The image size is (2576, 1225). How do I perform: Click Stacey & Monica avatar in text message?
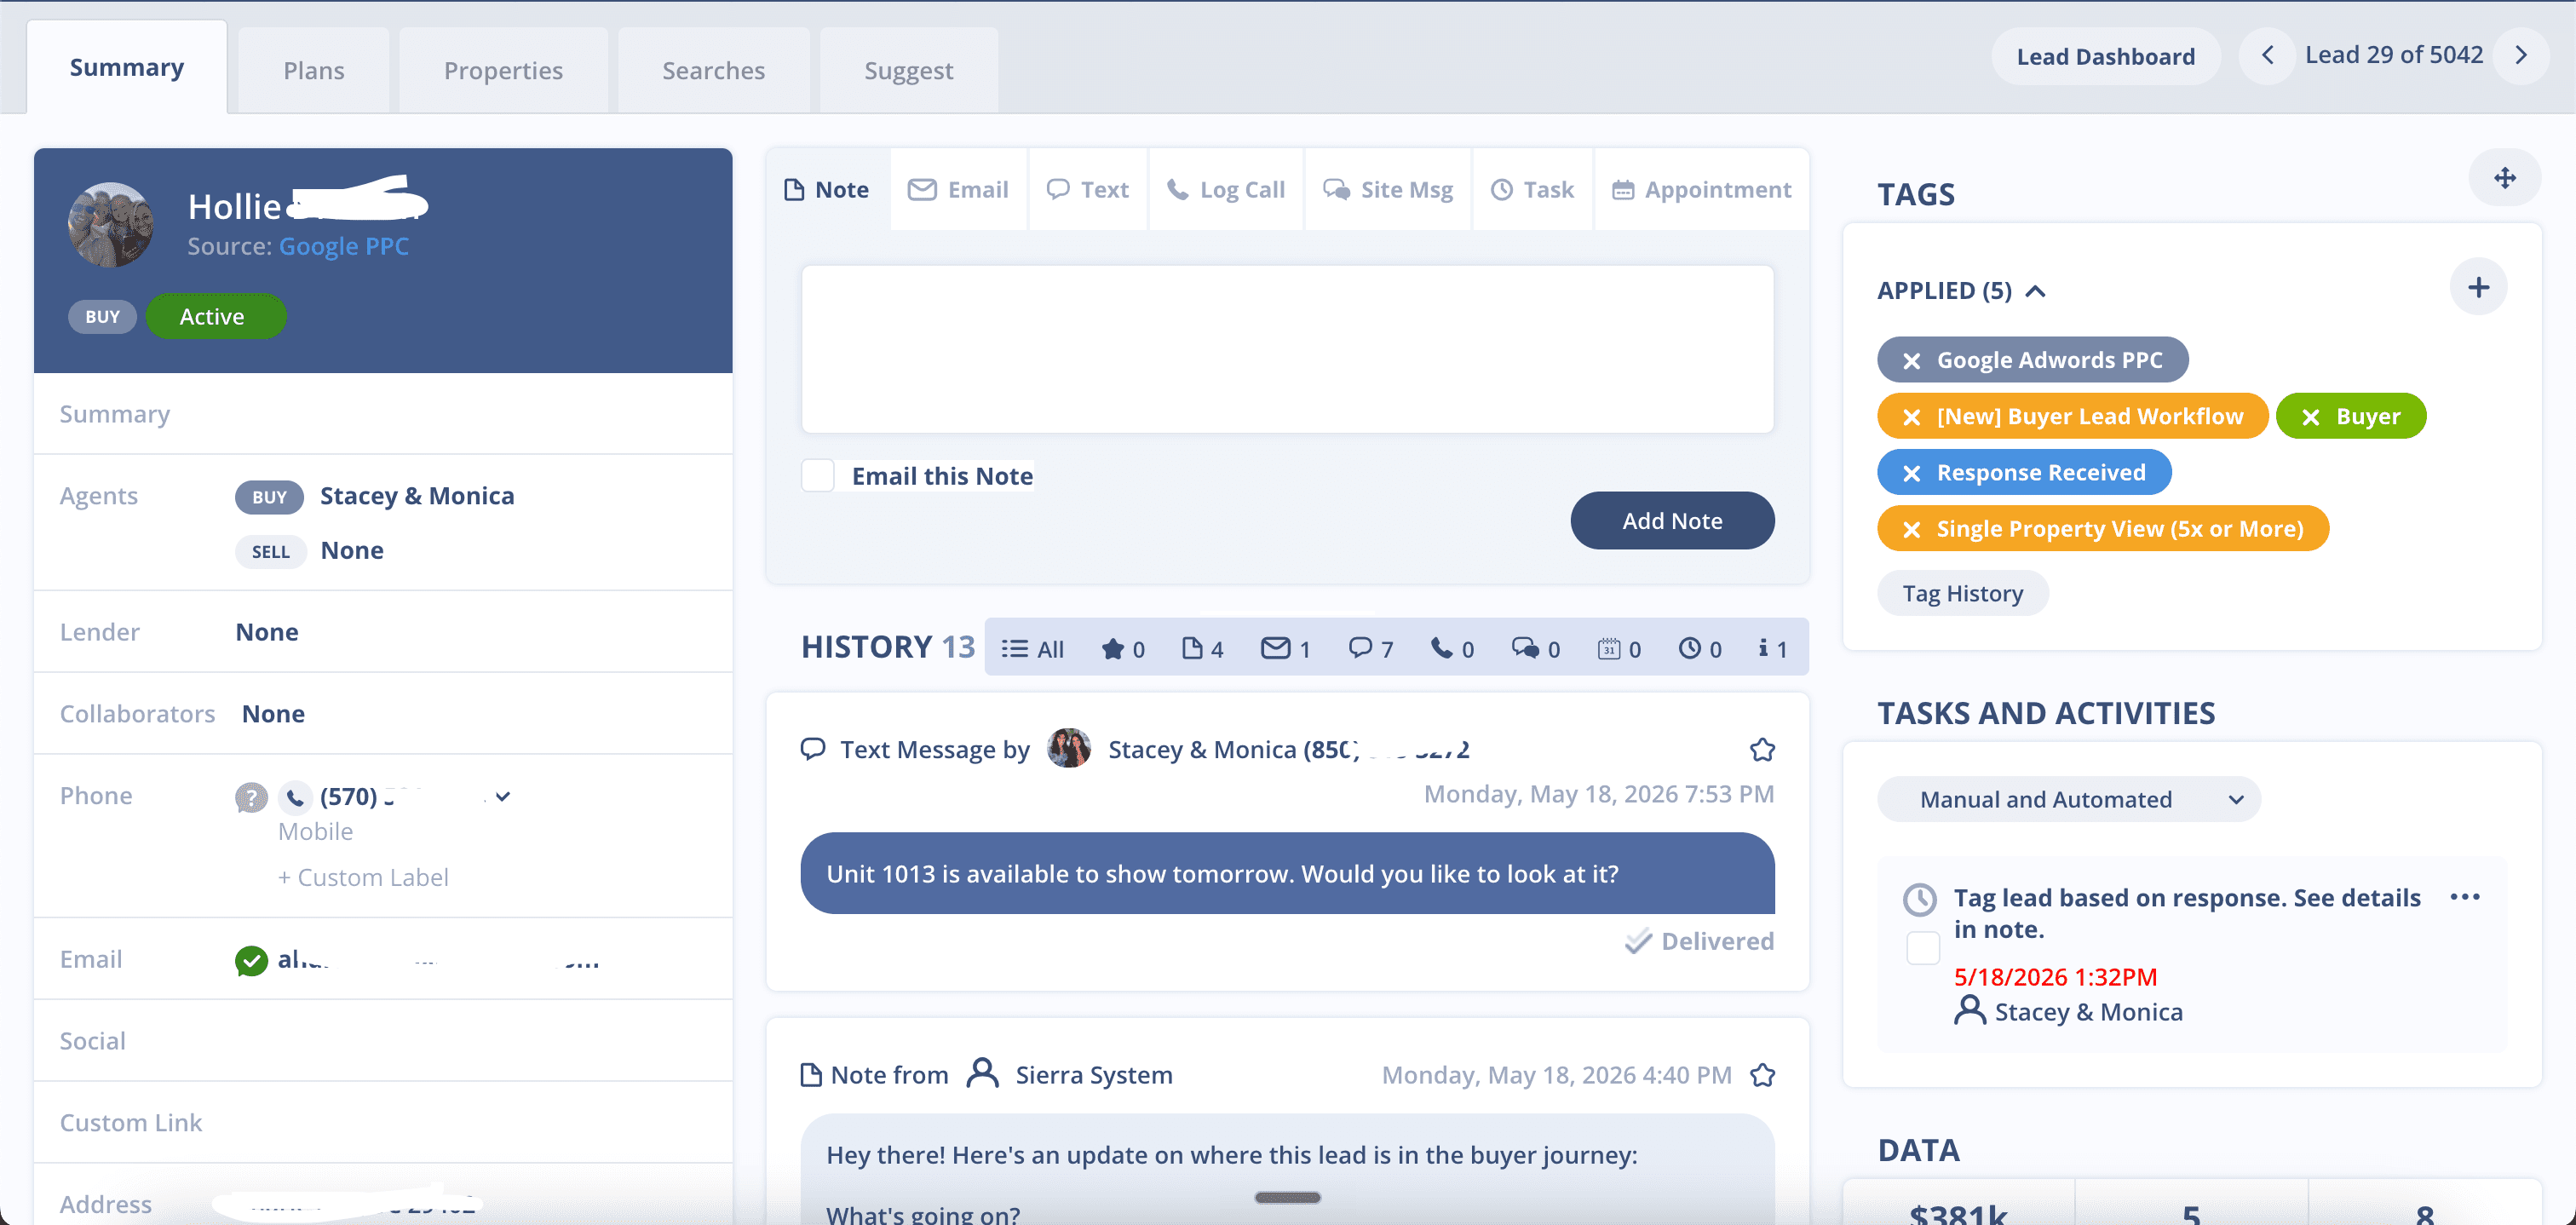[x=1069, y=748]
